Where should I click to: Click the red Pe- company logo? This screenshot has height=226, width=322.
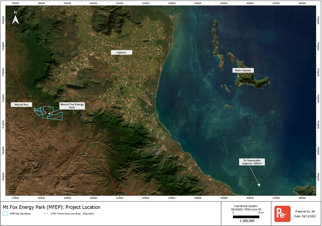coord(282,214)
